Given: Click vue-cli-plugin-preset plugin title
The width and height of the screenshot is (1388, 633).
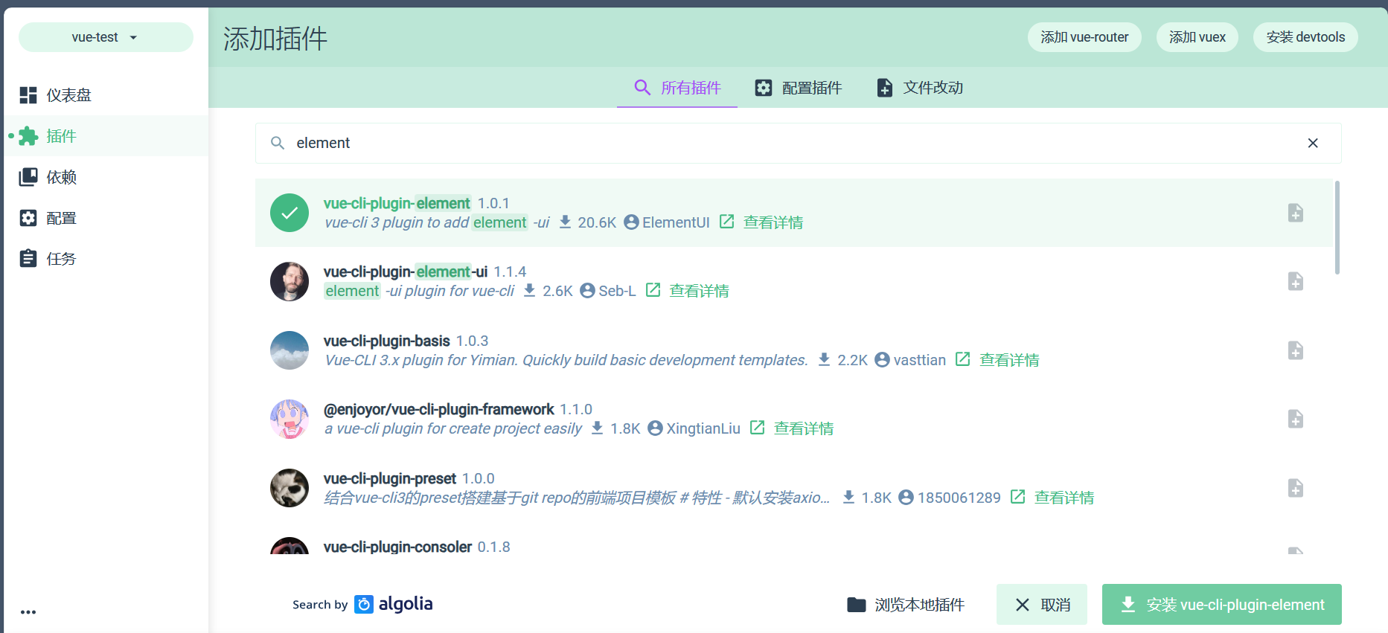Looking at the screenshot, I should (x=389, y=478).
